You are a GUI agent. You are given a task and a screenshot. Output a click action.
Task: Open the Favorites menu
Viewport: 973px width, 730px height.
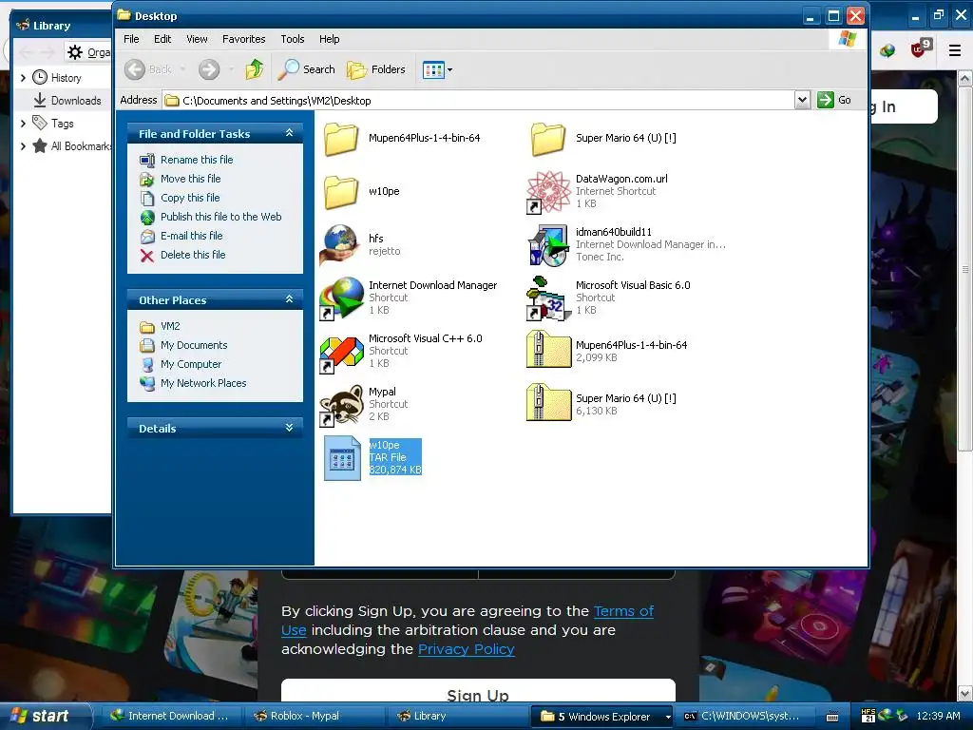[x=244, y=39]
